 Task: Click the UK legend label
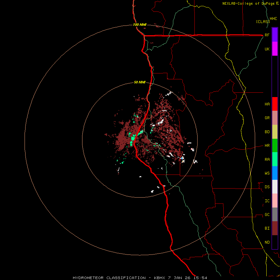pos(267,49)
